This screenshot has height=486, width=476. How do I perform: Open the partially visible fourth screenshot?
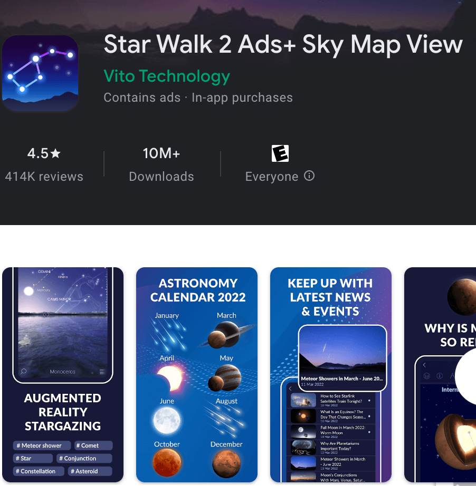440,374
